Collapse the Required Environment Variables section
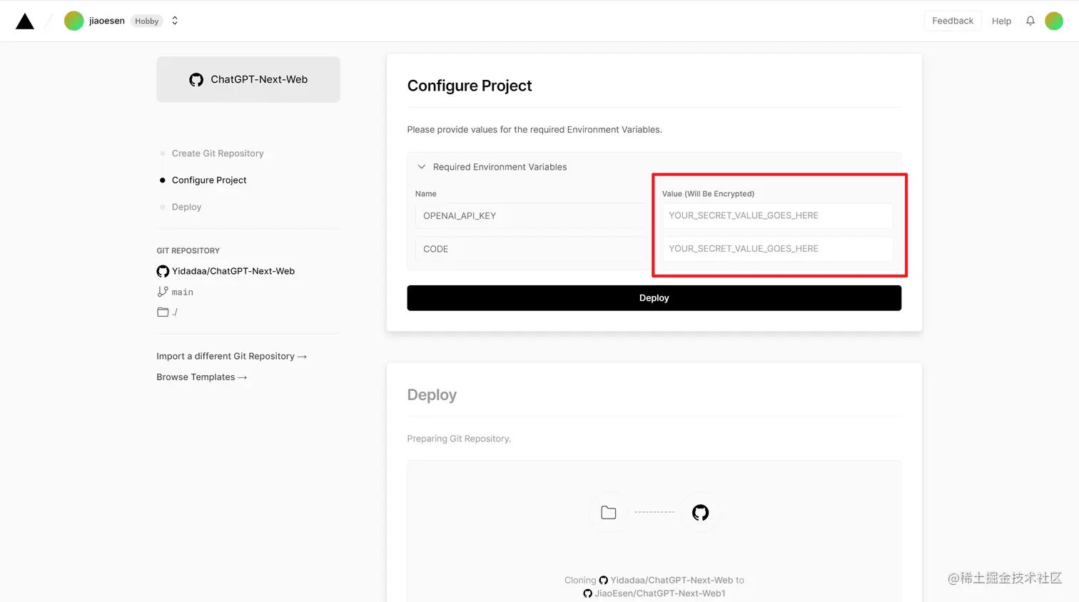This screenshot has height=602, width=1079. [422, 167]
